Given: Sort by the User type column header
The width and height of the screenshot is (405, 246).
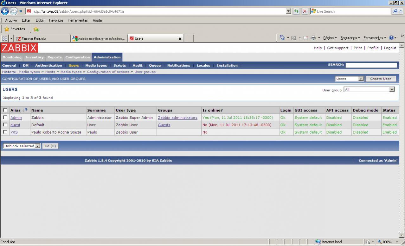Looking at the screenshot, I should pyautogui.click(x=125, y=110).
